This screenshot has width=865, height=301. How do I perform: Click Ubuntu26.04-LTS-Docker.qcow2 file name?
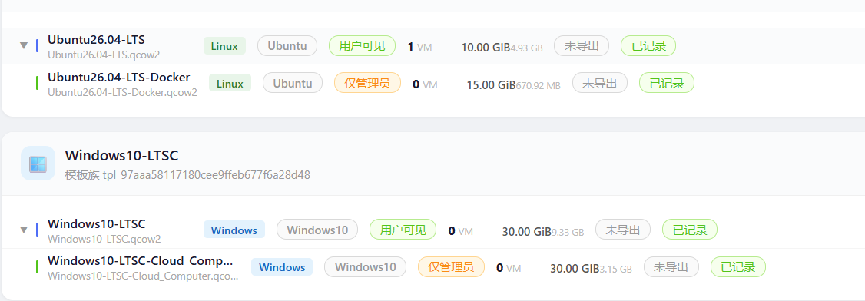pyautogui.click(x=122, y=92)
